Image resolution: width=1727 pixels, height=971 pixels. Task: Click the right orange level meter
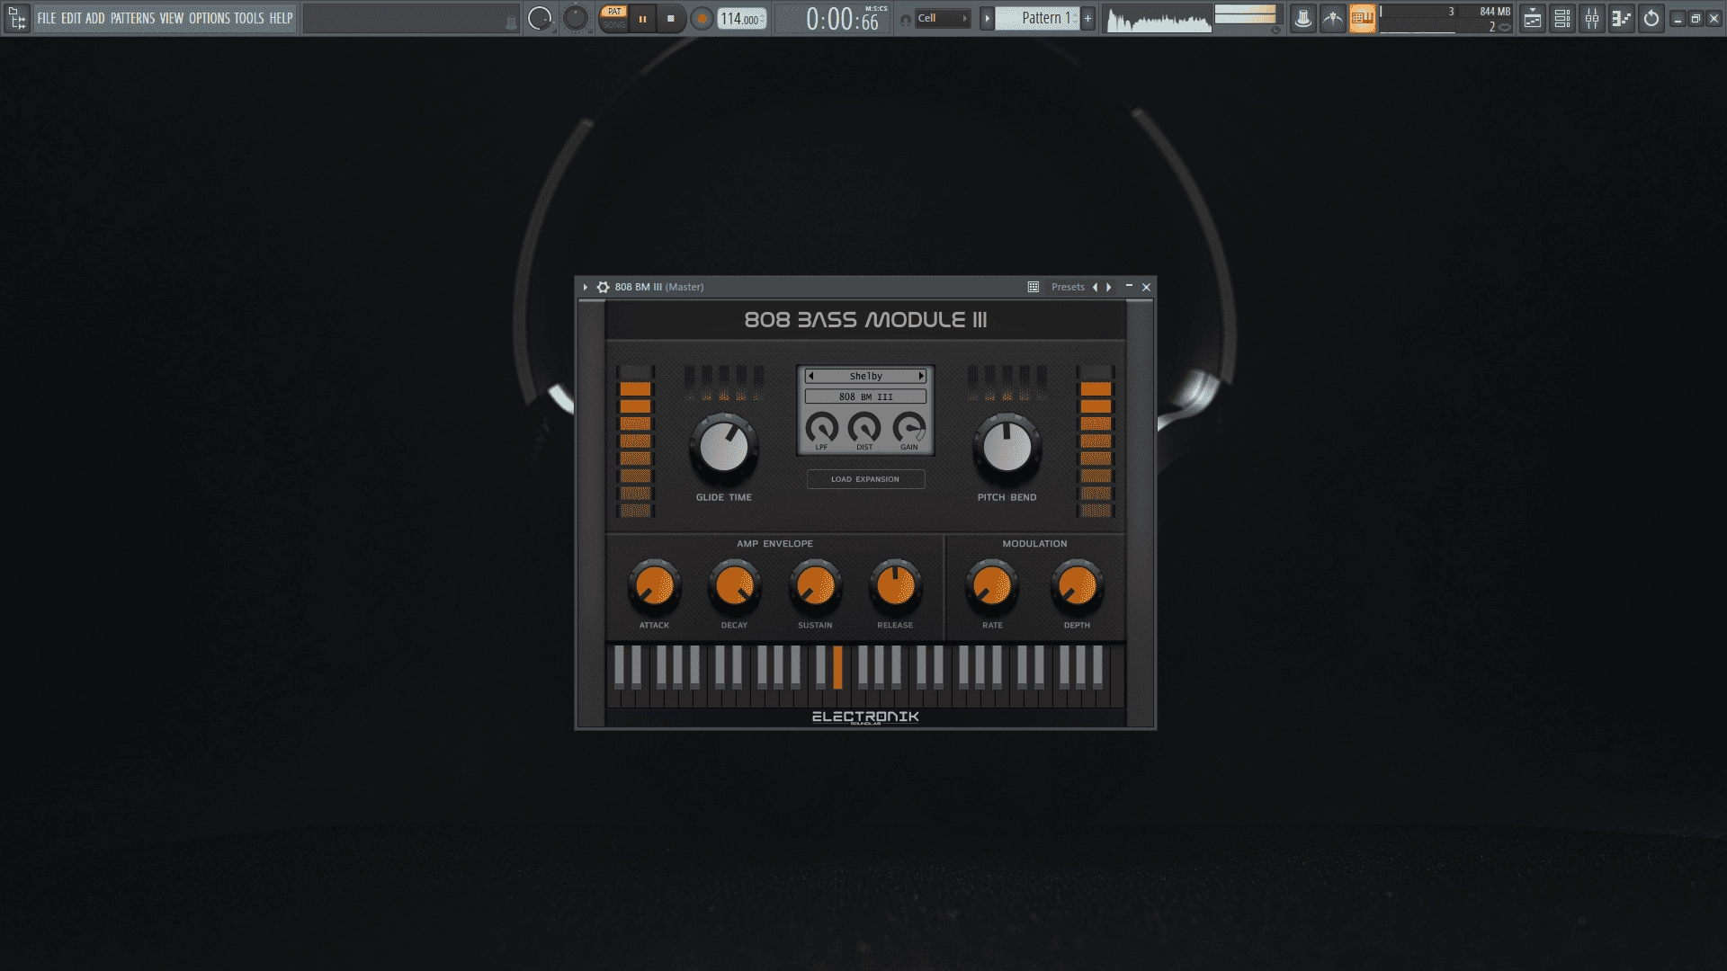tap(1096, 441)
